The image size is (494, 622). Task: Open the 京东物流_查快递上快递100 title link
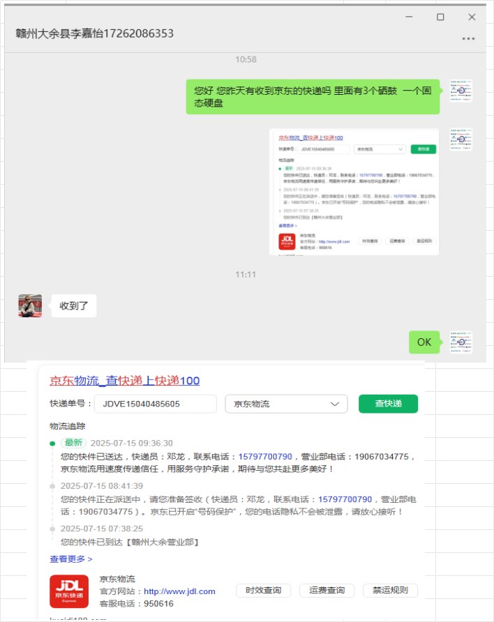point(125,381)
